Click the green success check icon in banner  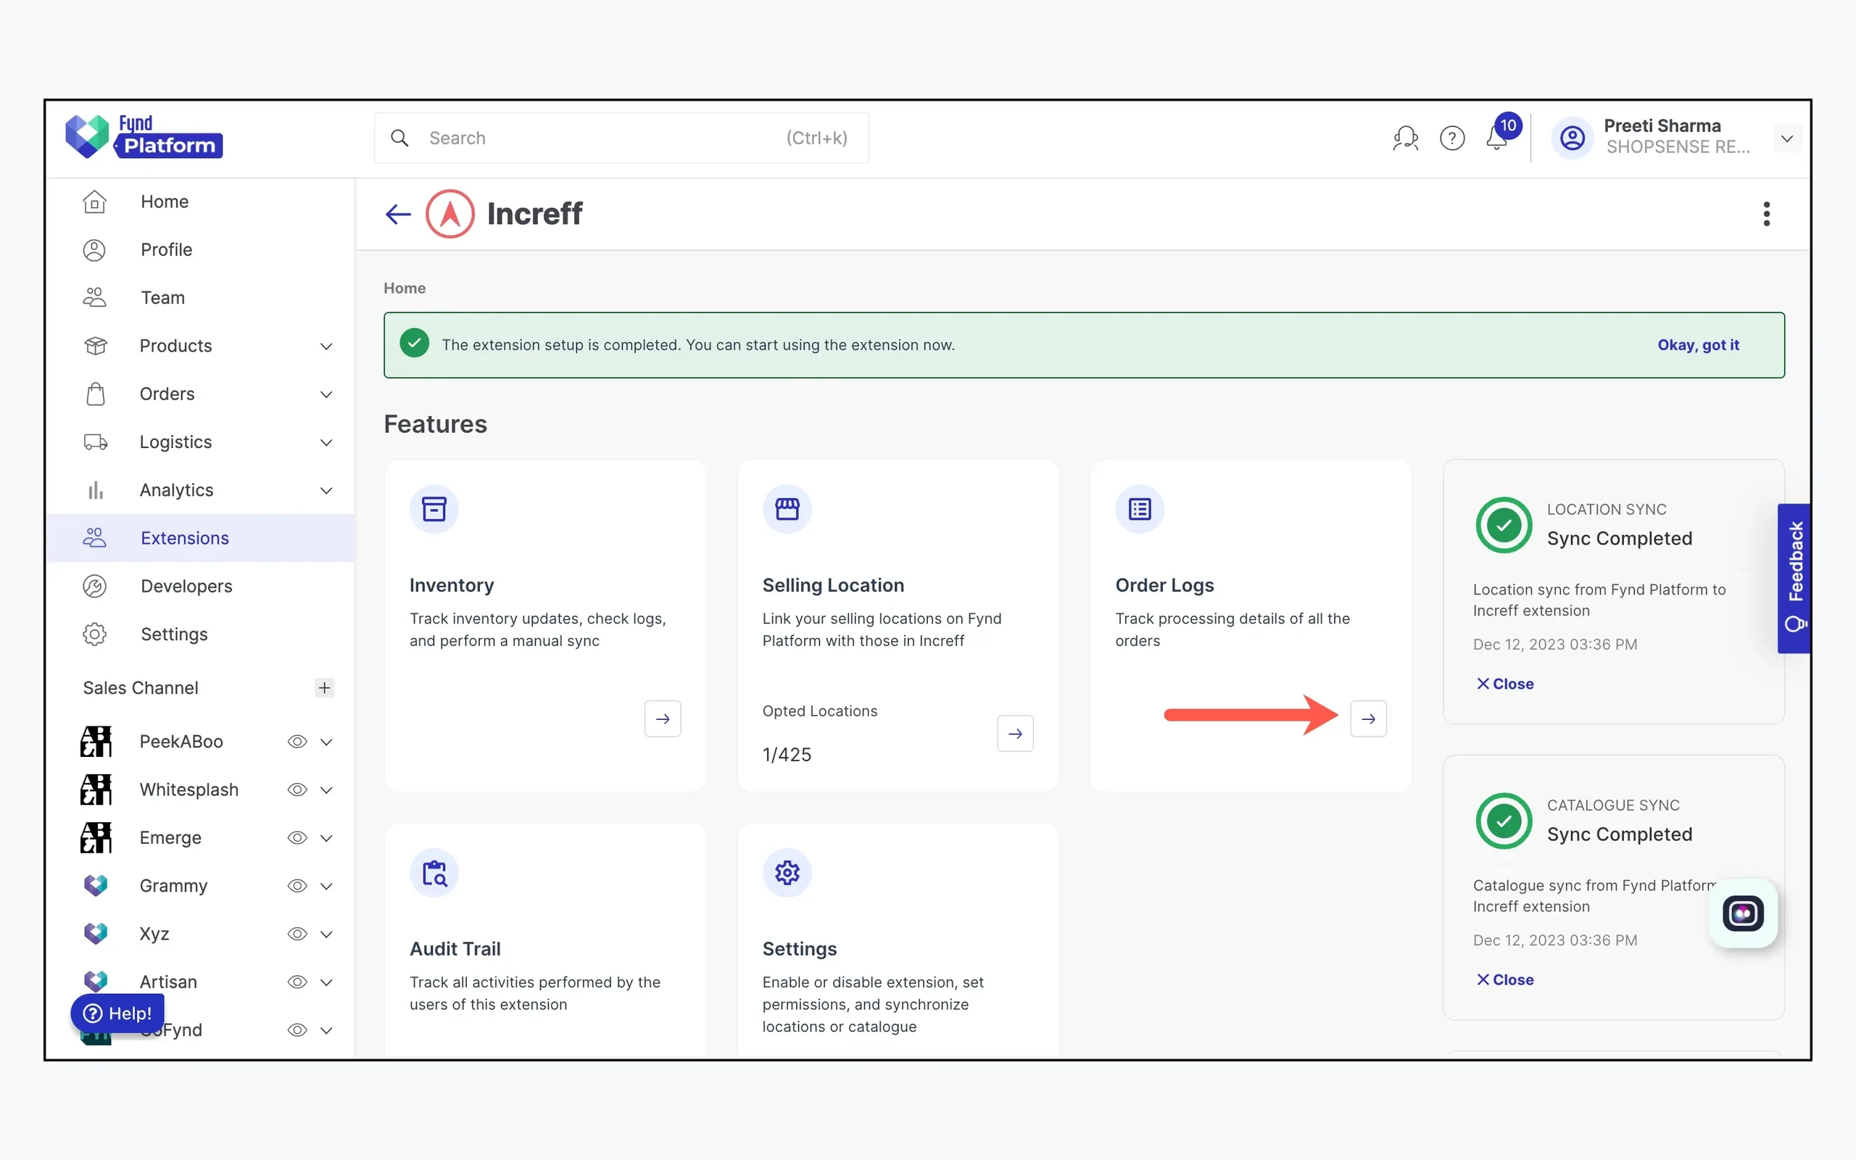click(x=414, y=344)
